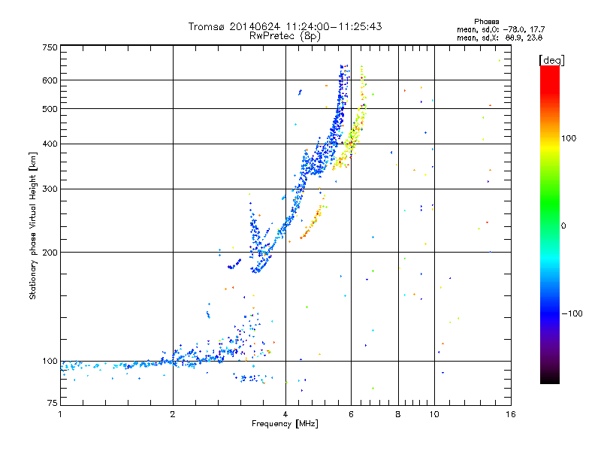Click the 'Phases' header text
The height and width of the screenshot is (451, 601).
tap(486, 22)
